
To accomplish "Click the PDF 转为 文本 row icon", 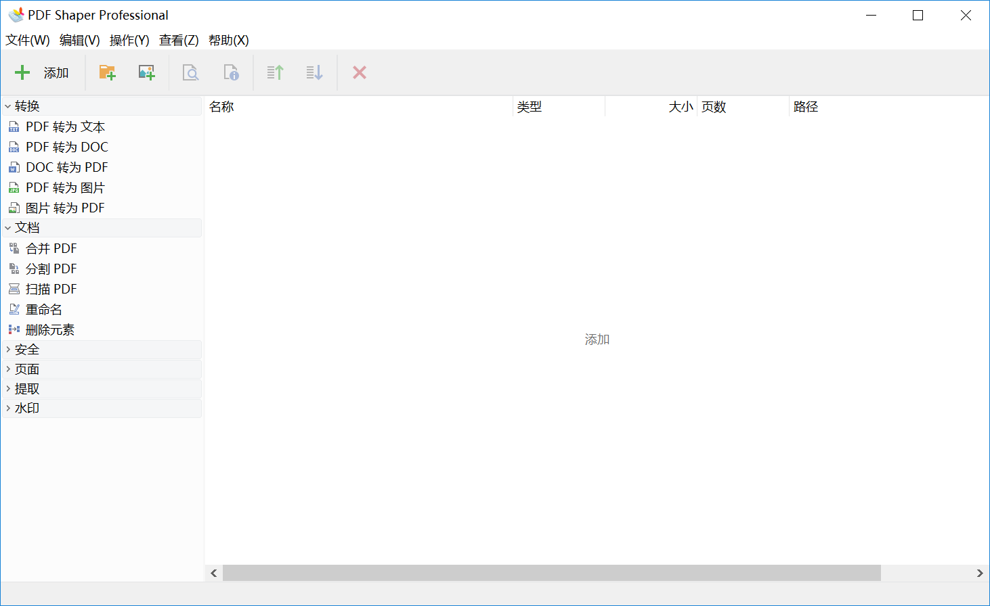I will tap(14, 127).
